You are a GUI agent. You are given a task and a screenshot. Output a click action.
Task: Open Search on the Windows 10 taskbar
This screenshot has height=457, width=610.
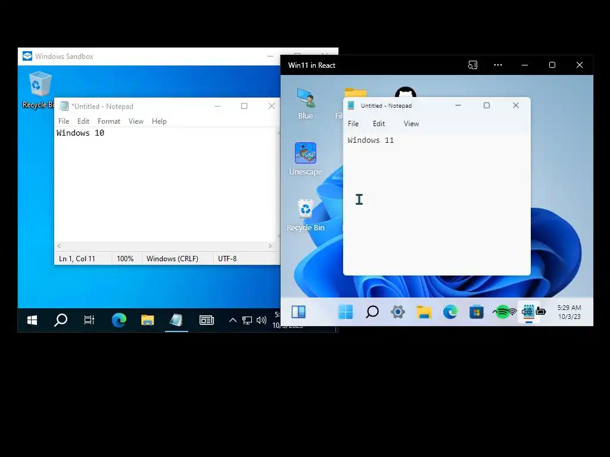click(61, 320)
